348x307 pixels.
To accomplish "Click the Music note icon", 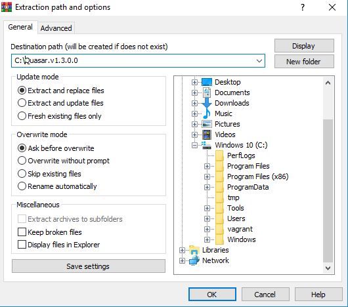I will point(207,113).
